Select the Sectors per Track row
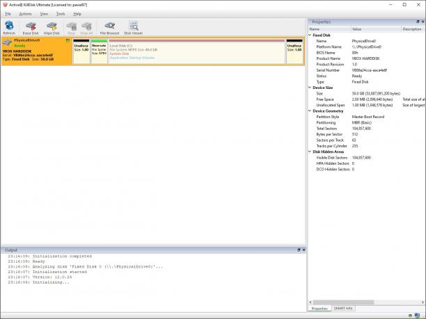Image resolution: width=426 pixels, height=319 pixels. point(367,140)
